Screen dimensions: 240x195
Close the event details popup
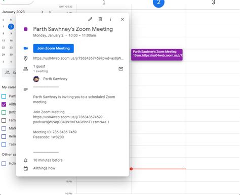point(123,19)
